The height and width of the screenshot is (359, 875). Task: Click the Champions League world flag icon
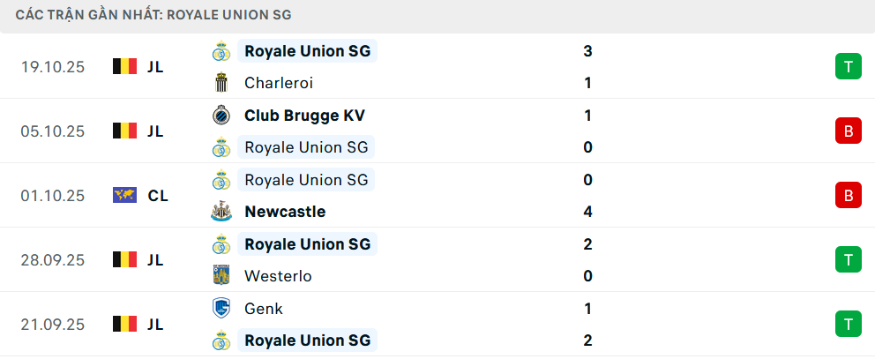click(x=124, y=195)
